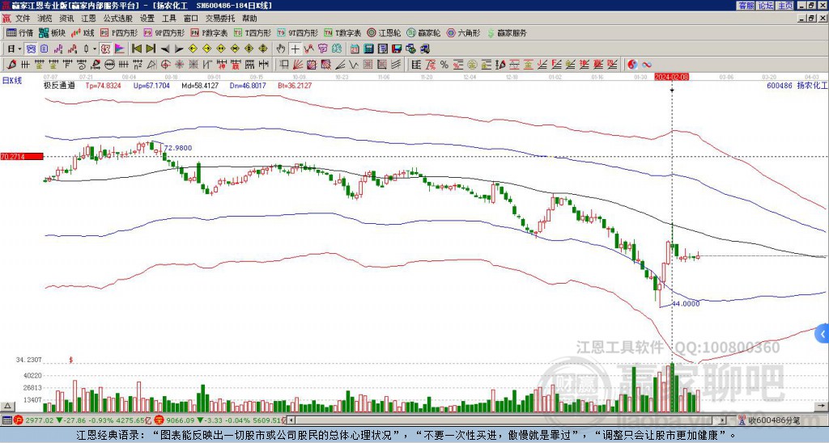Image resolution: width=829 pixels, height=443 pixels.
Task: Open 赢家服务 with dollar icon
Action: (507, 32)
